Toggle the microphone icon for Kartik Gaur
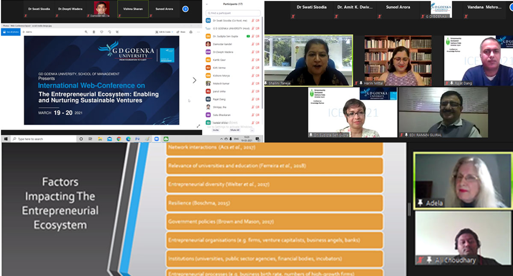This screenshot has width=513, height=276. (253, 60)
